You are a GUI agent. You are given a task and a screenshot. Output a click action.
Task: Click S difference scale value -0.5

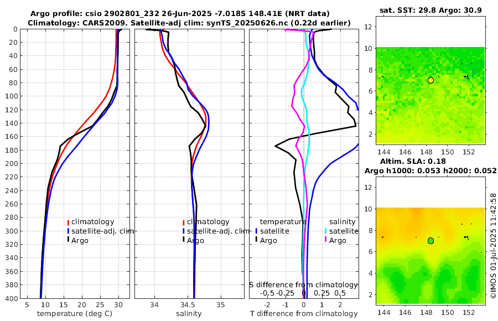pos(268,293)
